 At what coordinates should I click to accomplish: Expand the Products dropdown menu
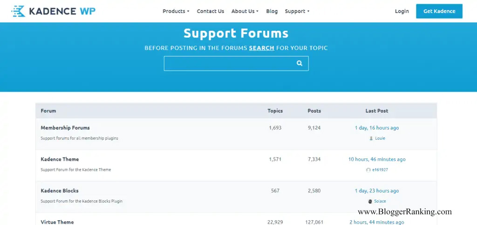coord(176,11)
